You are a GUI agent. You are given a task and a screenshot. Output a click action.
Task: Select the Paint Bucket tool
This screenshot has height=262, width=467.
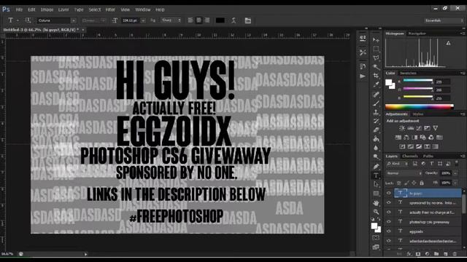click(377, 139)
